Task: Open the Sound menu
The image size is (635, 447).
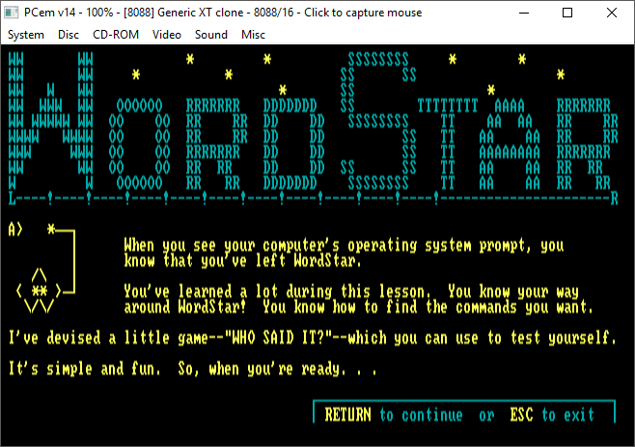Action: click(x=211, y=35)
